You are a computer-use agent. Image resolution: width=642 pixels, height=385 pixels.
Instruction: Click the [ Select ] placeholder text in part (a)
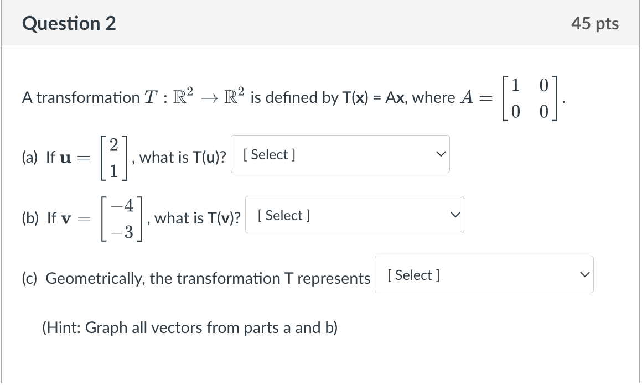click(270, 154)
